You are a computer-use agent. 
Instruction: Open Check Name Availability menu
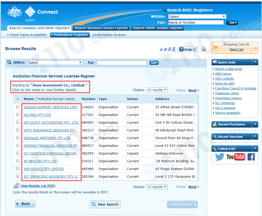pos(27,35)
